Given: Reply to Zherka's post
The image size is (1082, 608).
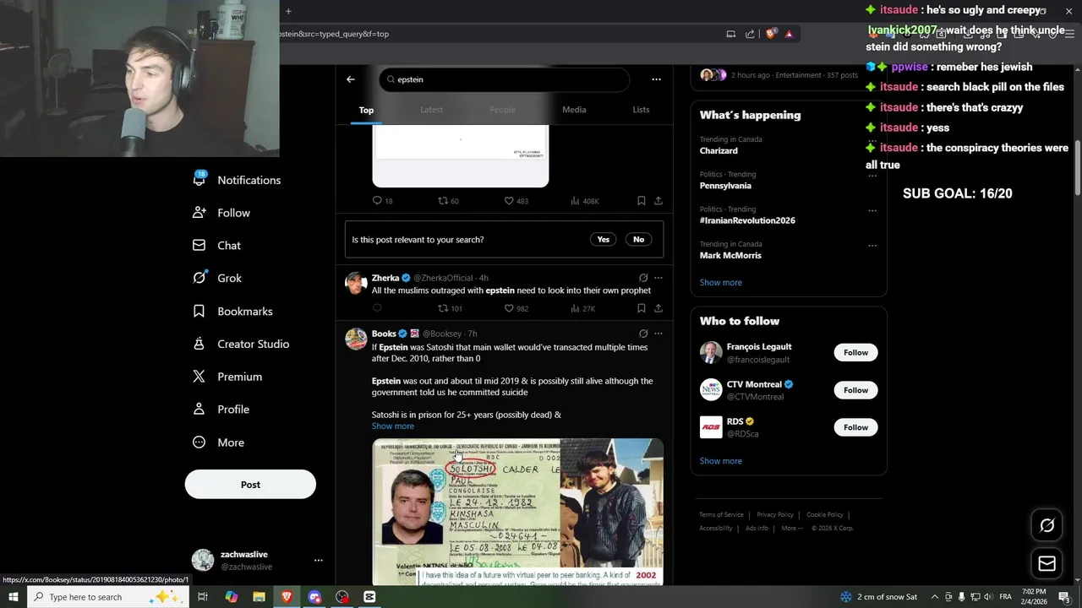Looking at the screenshot, I should coord(377,308).
